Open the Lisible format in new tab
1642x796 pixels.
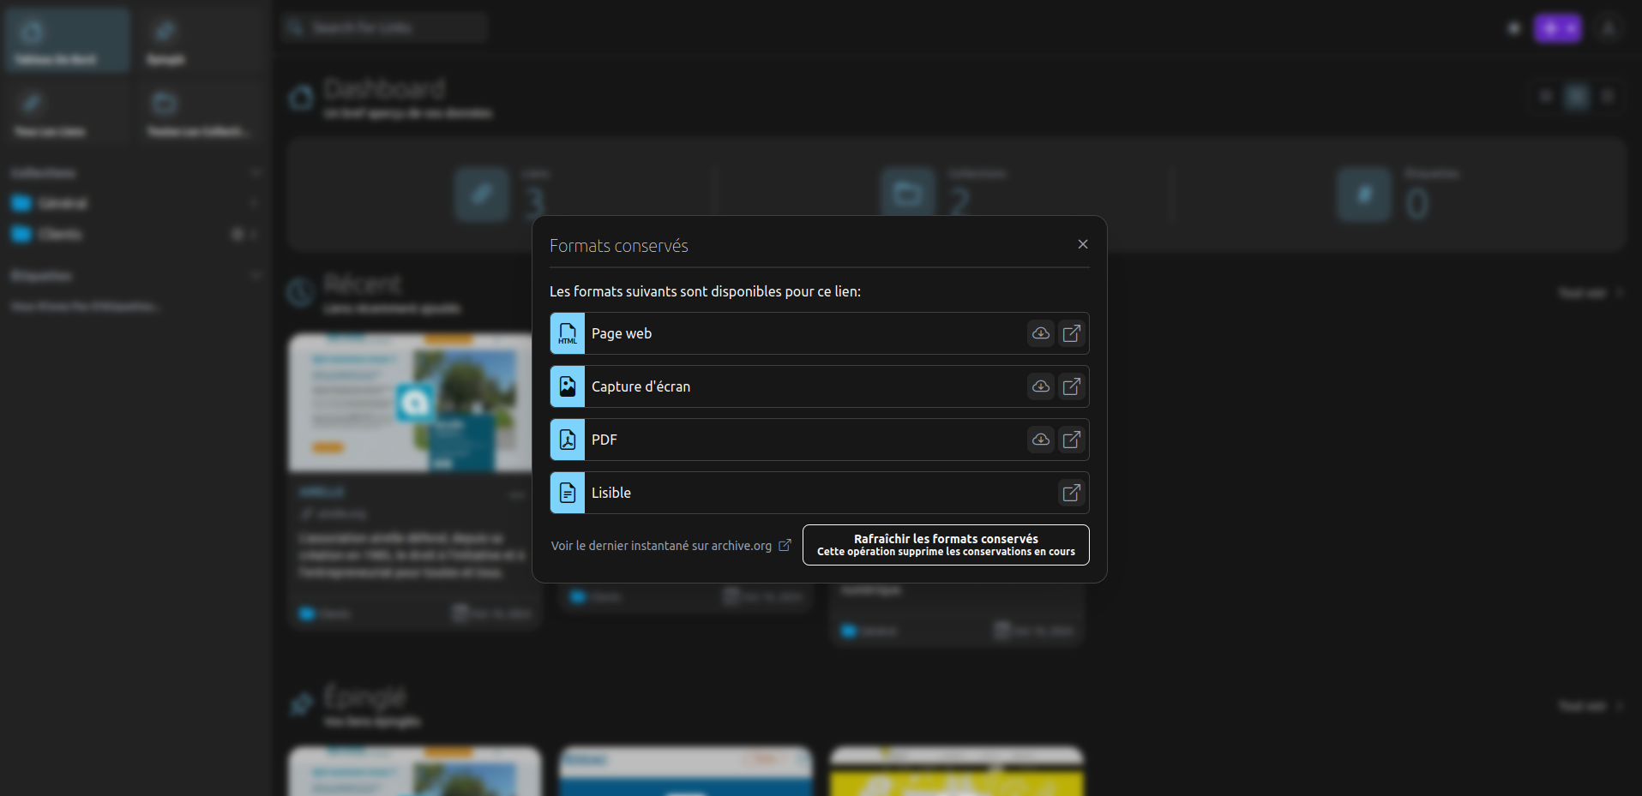click(1072, 493)
